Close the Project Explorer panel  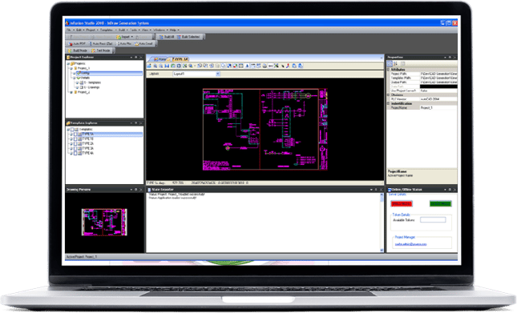pos(141,58)
